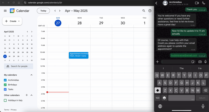Click the Google Calendar logo
Screen dimensions: 209x112
coord(12,11)
